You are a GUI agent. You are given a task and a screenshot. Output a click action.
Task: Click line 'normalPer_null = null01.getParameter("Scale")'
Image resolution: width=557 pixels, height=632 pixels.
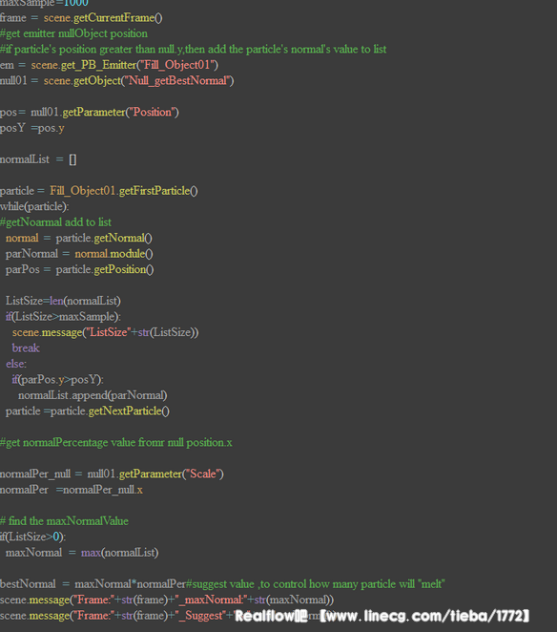tap(112, 474)
